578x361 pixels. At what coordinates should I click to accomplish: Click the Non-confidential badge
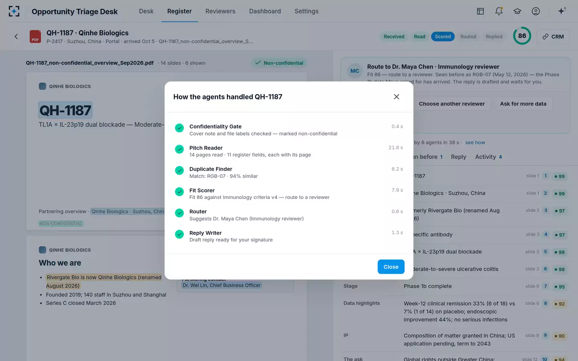pyautogui.click(x=279, y=63)
